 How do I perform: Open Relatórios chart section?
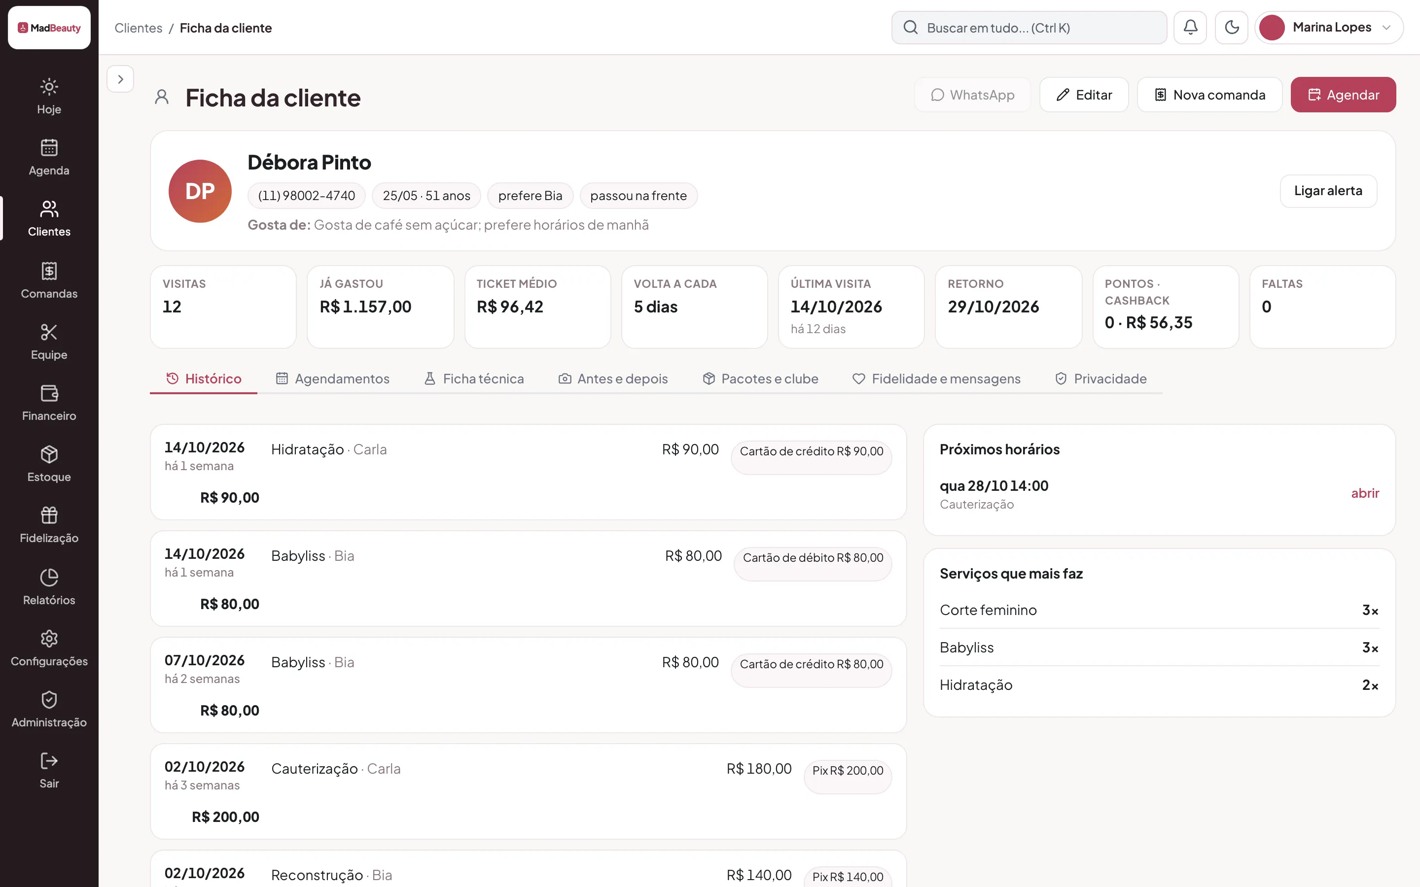pyautogui.click(x=49, y=587)
